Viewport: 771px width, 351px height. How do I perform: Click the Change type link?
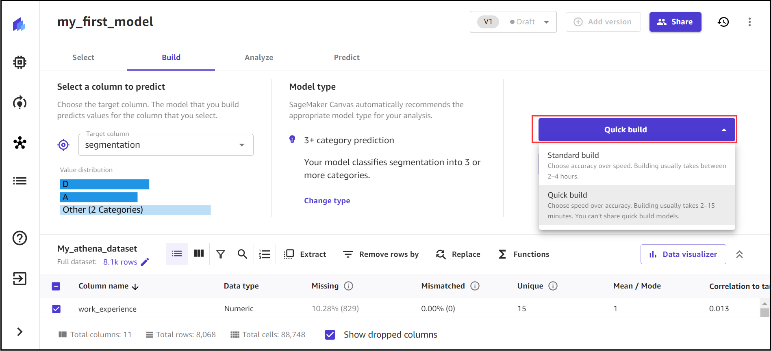[x=327, y=201]
